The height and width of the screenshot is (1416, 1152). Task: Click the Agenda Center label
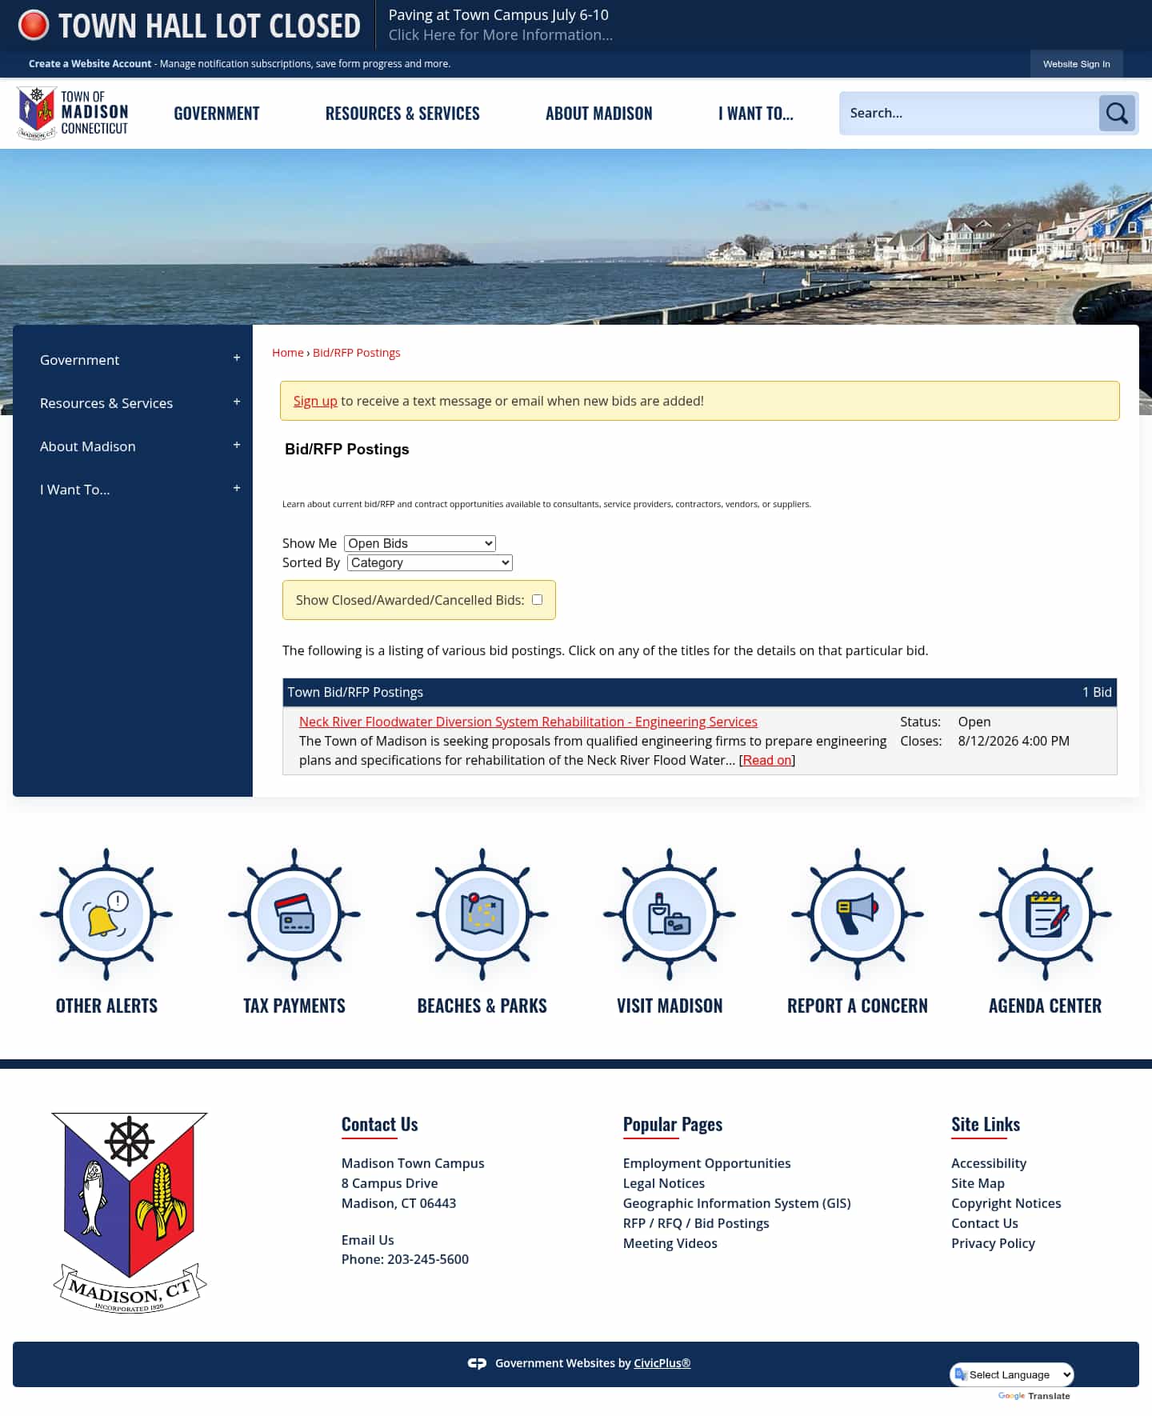click(x=1046, y=1006)
